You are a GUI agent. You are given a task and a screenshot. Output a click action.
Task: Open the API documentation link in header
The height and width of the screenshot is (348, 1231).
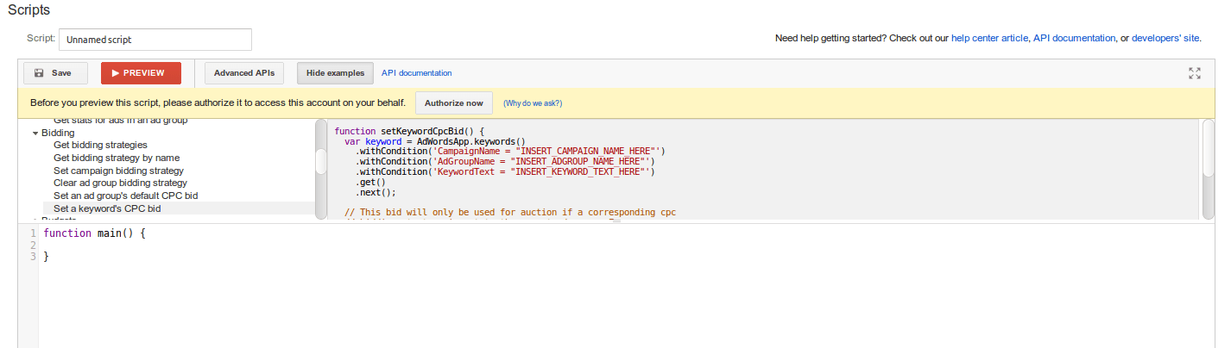click(x=1075, y=39)
